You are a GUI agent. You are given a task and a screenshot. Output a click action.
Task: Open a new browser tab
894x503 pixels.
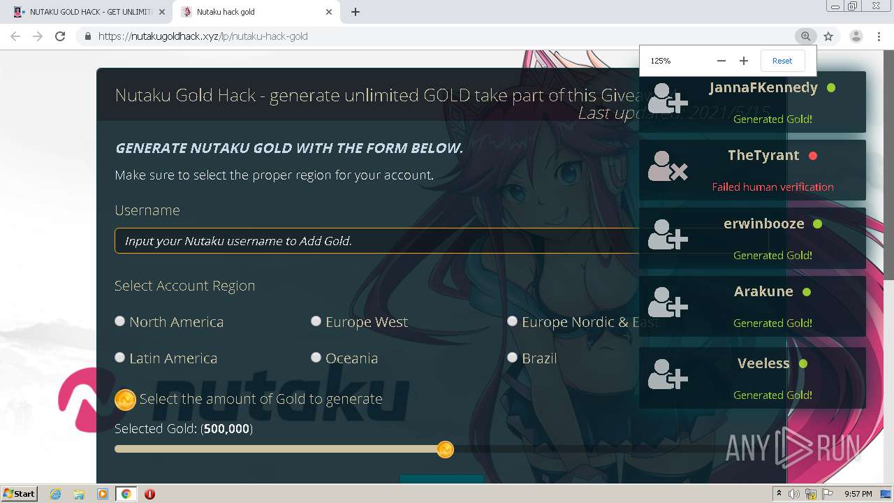356,12
